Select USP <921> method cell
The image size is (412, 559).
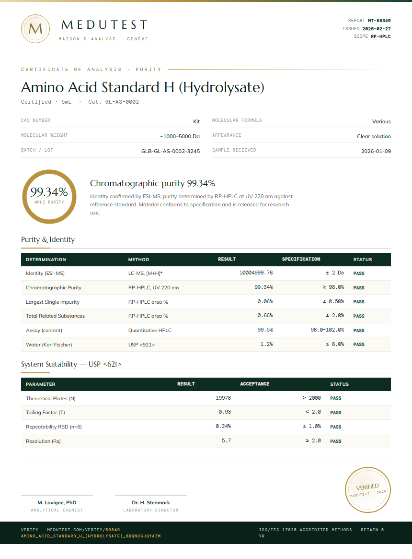142,345
